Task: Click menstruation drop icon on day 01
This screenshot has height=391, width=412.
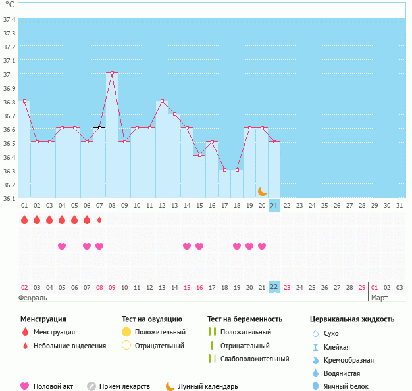Action: click(x=24, y=220)
